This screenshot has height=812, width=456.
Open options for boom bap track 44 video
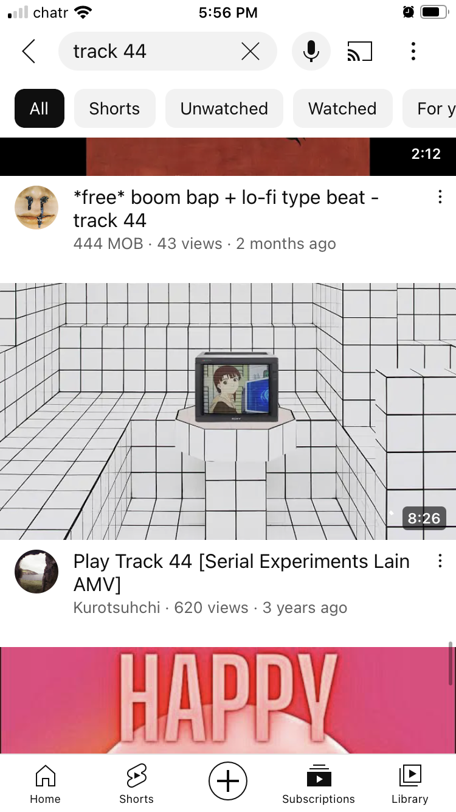pos(440,197)
